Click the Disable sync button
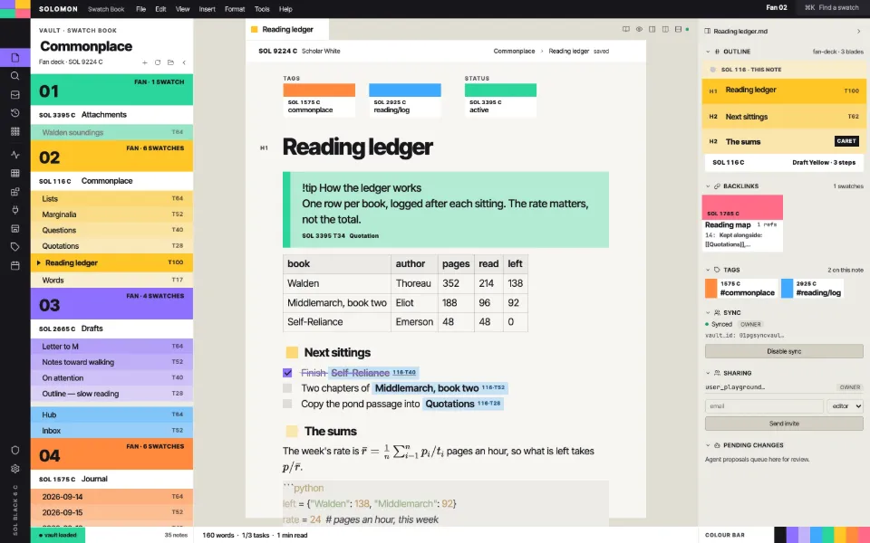Screen dimensions: 870x543 click(783, 351)
